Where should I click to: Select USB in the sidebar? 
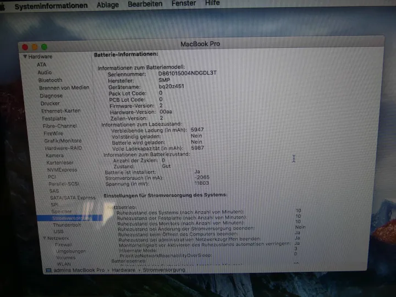[x=58, y=232]
